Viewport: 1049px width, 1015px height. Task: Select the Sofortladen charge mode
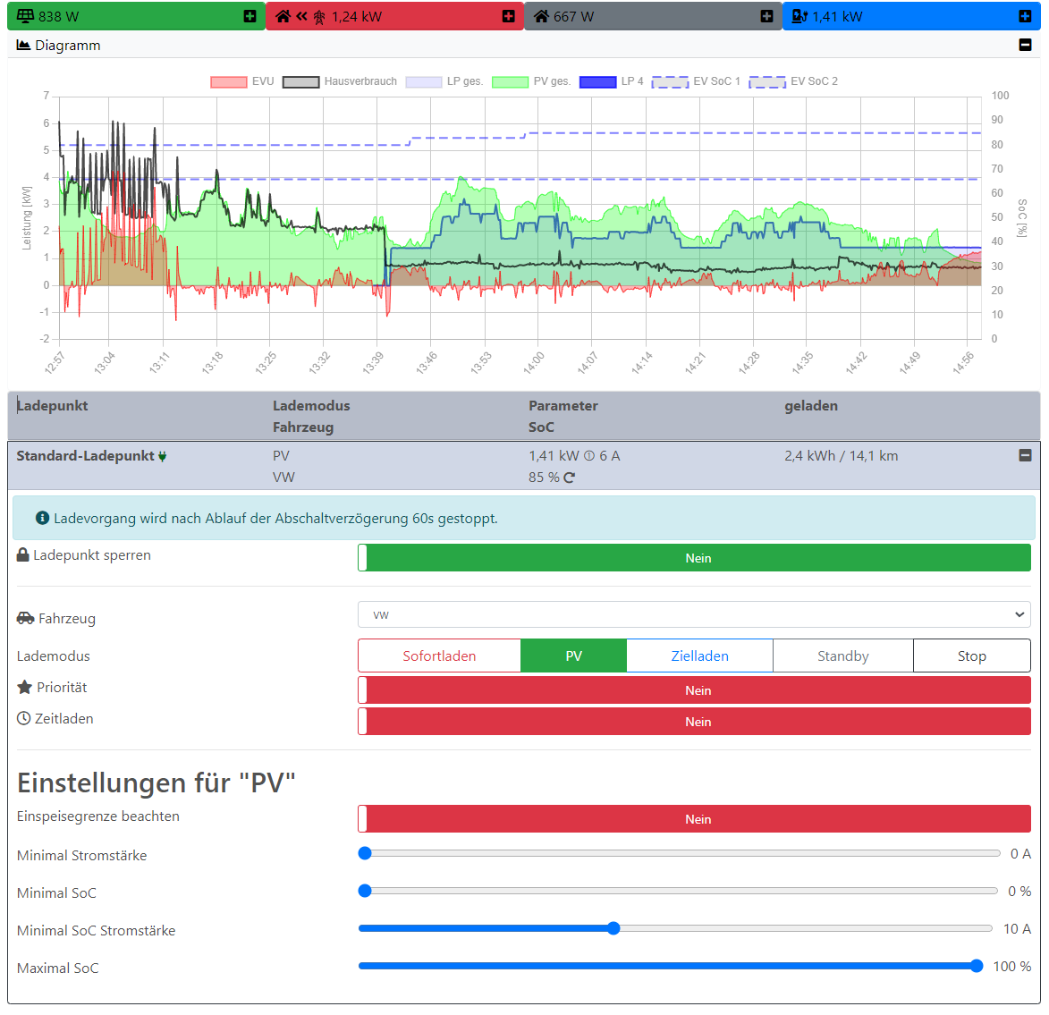pyautogui.click(x=439, y=656)
